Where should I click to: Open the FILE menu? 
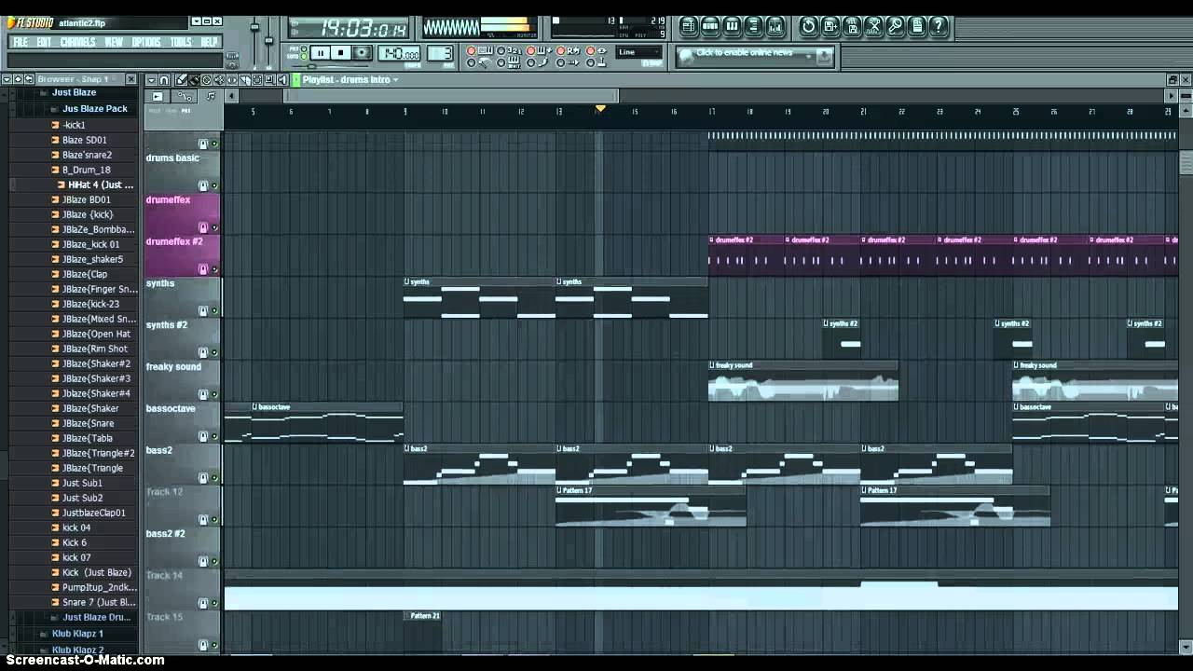(x=21, y=42)
